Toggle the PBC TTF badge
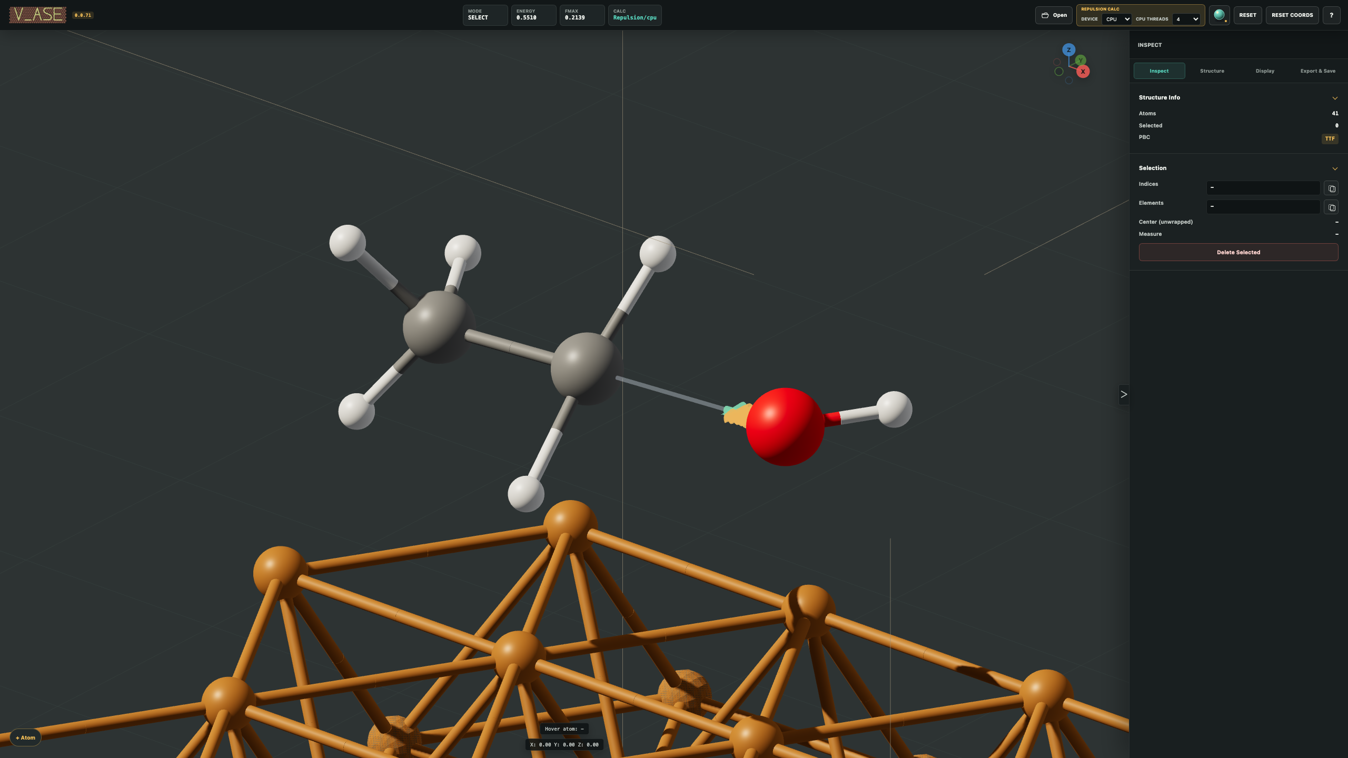 coord(1330,139)
